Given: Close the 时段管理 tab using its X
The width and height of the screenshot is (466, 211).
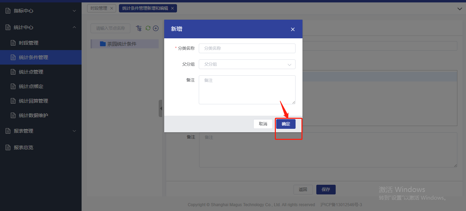Looking at the screenshot, I should tap(111, 8).
